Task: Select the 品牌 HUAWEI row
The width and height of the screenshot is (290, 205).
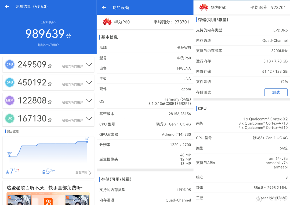Action: (x=145, y=48)
